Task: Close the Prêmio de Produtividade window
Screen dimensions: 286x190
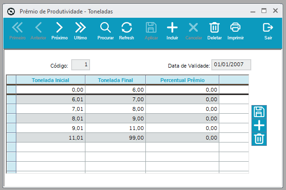Action: (275, 11)
